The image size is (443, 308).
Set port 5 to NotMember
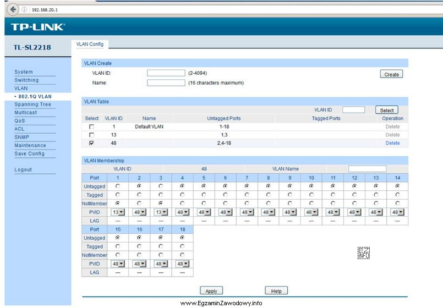204,203
